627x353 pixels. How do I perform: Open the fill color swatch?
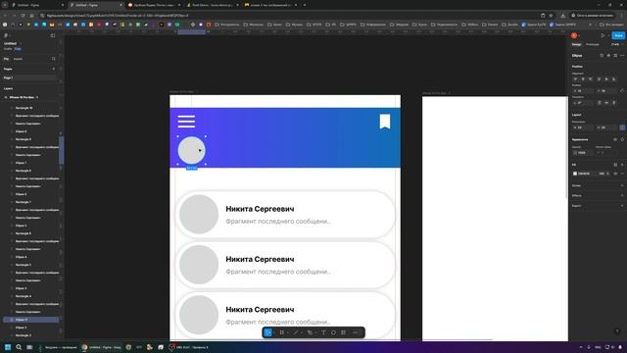point(575,174)
